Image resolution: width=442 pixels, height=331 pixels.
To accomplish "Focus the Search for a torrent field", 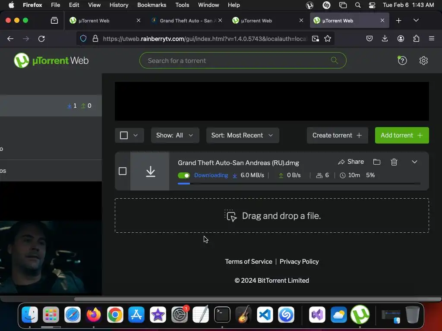I will pos(243,60).
